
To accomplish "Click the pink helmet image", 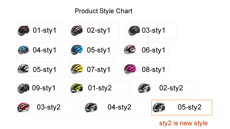I will (x=130, y=69).
